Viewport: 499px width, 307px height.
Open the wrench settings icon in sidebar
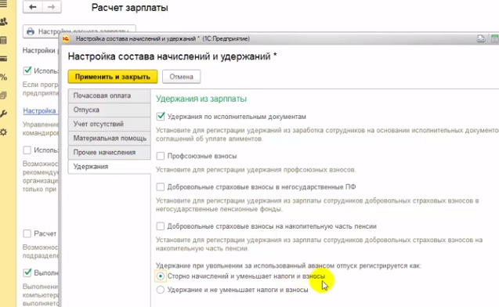(x=3, y=114)
